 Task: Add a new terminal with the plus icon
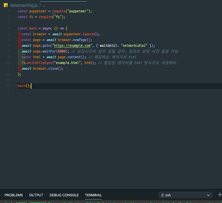coord(220,195)
